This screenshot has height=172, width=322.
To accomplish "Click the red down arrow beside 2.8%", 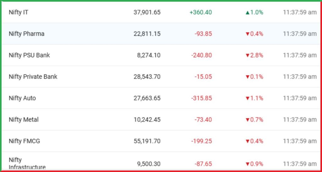I will click(x=247, y=55).
